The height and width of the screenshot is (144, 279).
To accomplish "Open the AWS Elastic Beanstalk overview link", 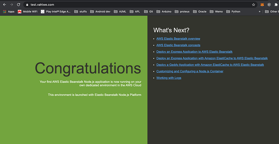I will click(178, 39).
